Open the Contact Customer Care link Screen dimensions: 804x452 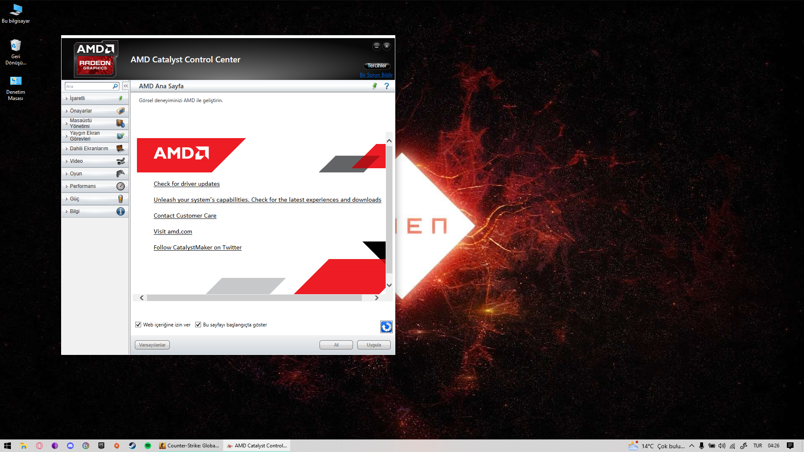[x=185, y=216]
